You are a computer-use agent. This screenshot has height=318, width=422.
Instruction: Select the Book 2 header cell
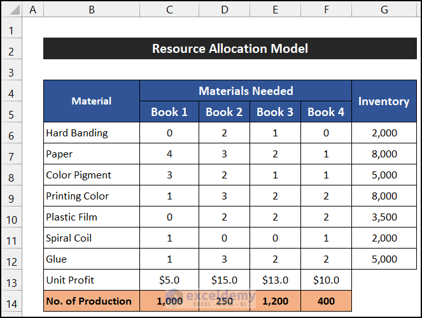225,112
